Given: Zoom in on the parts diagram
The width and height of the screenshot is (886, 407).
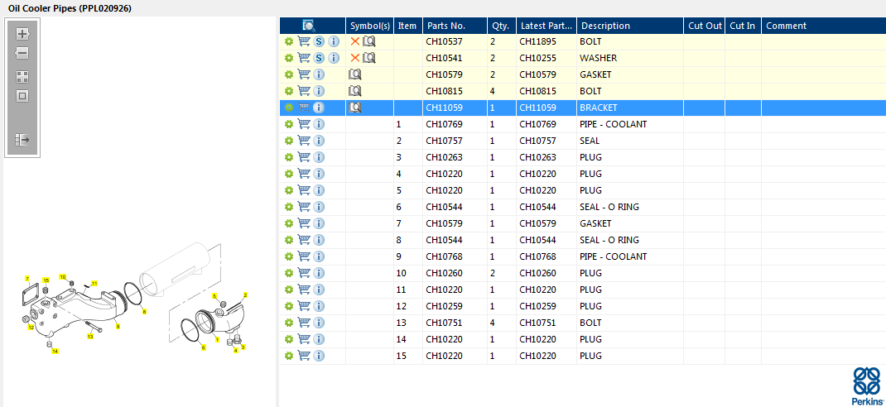Looking at the screenshot, I should (22, 34).
